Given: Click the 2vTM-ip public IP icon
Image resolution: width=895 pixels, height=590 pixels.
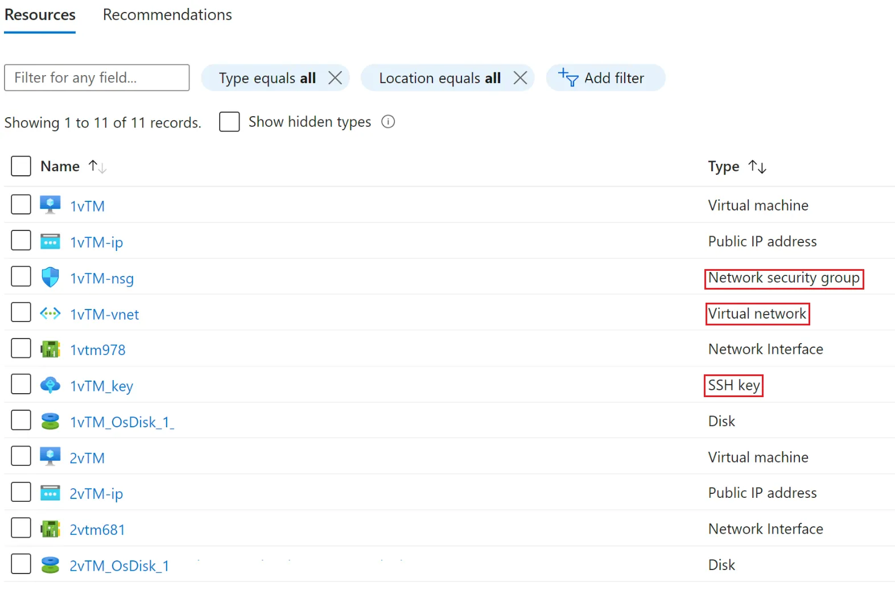Looking at the screenshot, I should tap(50, 493).
